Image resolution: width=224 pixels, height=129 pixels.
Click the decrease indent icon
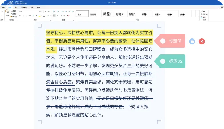(x=66, y=12)
